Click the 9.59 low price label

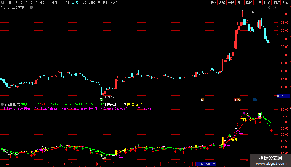coord(111,97)
